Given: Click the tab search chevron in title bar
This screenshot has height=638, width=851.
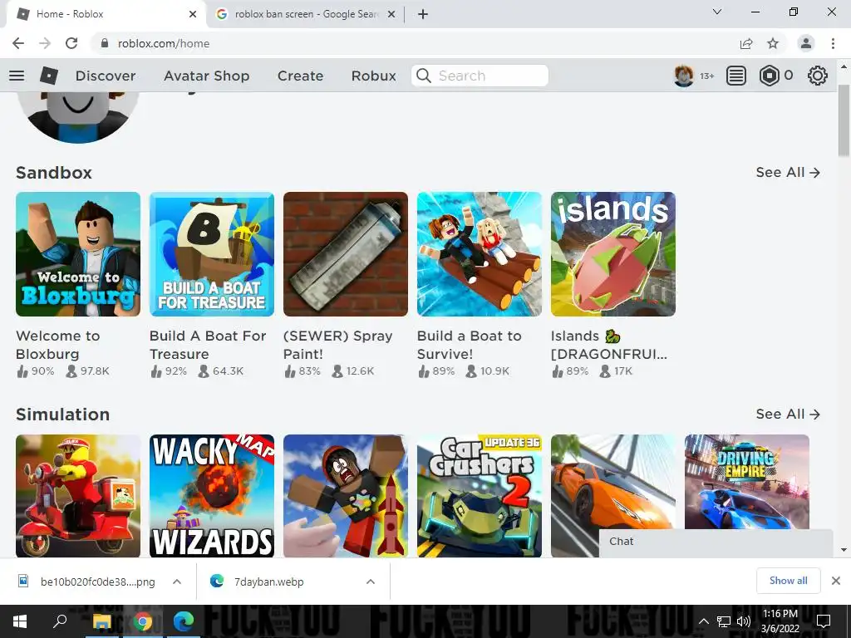Looking at the screenshot, I should [x=717, y=12].
